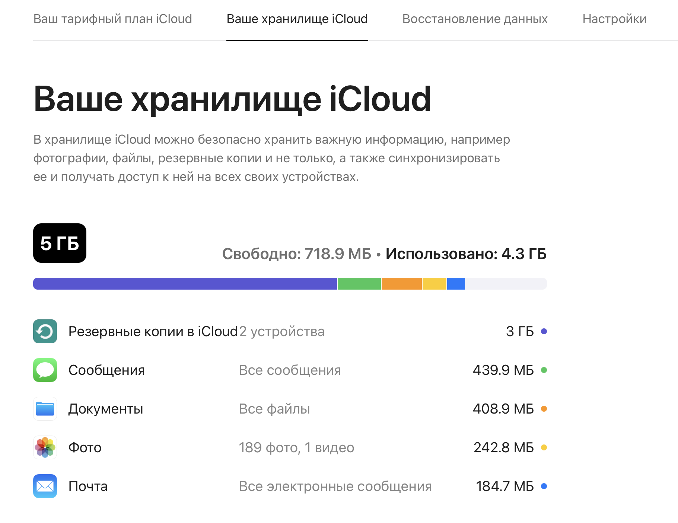Select the iCloud Backup icon
Viewport: 678px width, 523px height.
[x=45, y=331]
